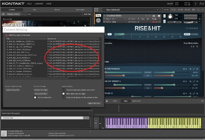Viewport: 205px width, 140px height.
Task: Select the previous Crushed Glide instrument preset
Action: pos(146,16)
